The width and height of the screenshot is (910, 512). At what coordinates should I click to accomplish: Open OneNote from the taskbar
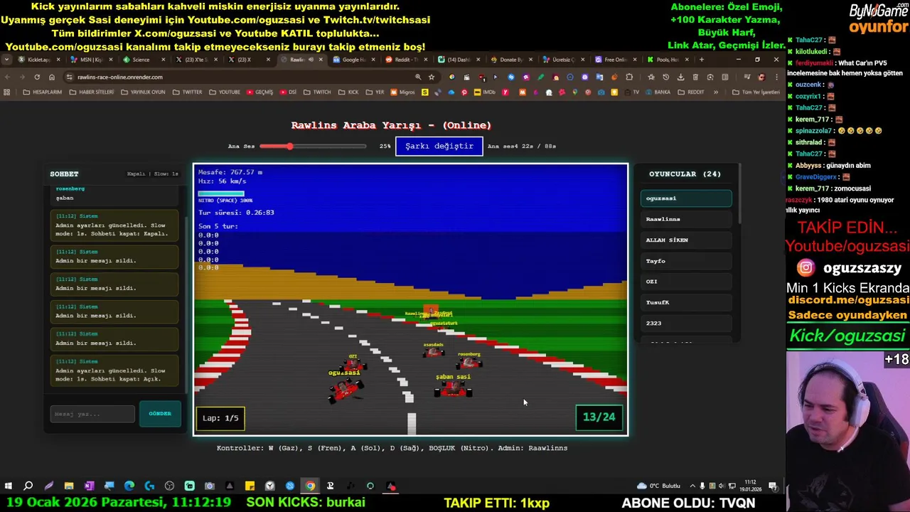89,486
